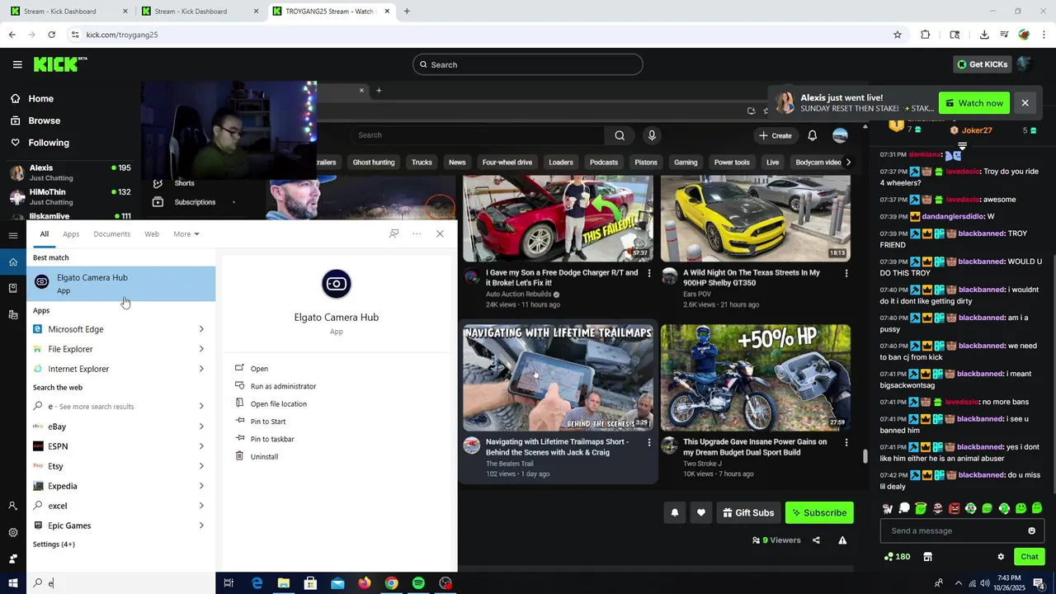Expand eBay web result arrow

[201, 427]
